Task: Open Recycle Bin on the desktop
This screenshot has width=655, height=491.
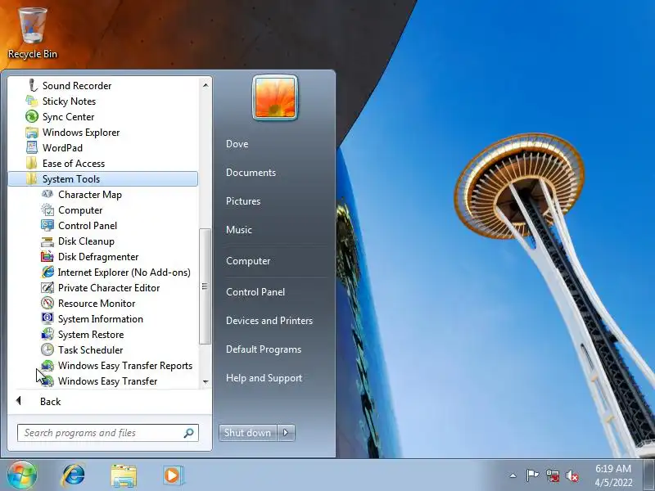Action: pos(33,34)
